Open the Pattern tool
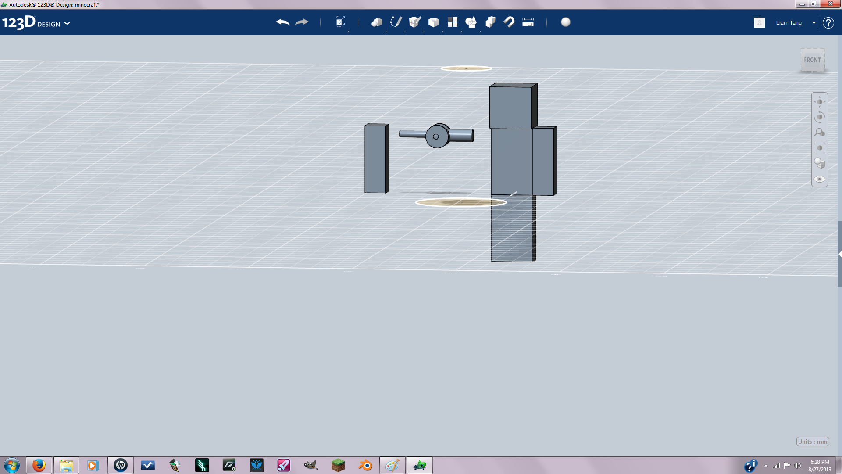 tap(453, 22)
